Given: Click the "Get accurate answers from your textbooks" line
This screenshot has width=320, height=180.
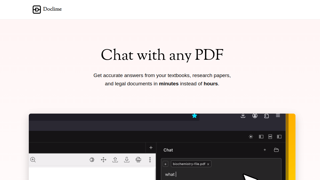Looking at the screenshot, I should coord(162,75).
